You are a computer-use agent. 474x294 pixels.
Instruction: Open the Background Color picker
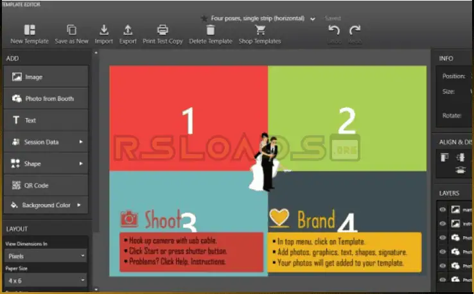(x=46, y=205)
